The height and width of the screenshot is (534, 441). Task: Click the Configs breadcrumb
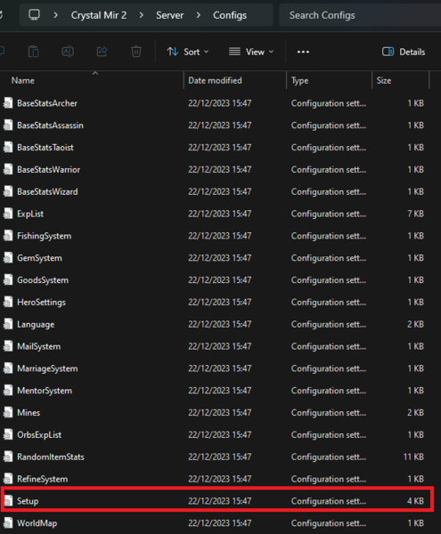click(x=230, y=15)
